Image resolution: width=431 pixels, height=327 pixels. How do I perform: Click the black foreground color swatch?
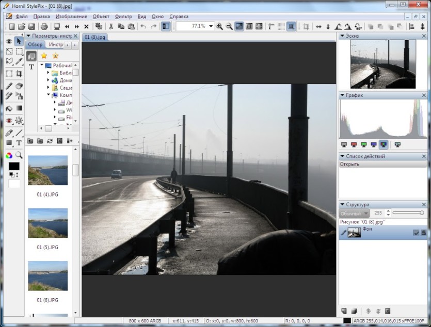pyautogui.click(x=14, y=166)
